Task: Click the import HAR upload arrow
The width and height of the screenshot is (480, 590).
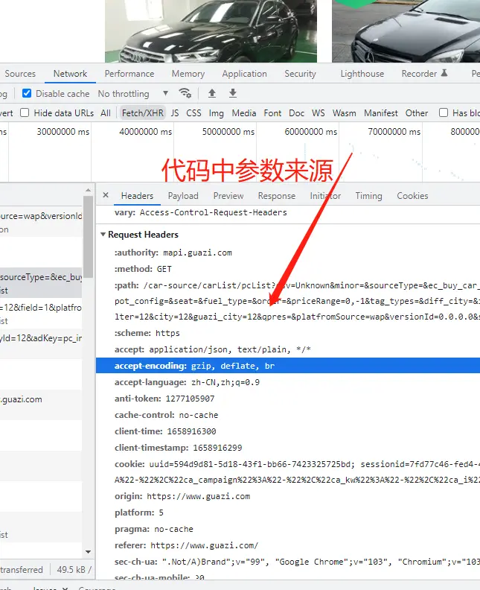Action: pos(212,93)
